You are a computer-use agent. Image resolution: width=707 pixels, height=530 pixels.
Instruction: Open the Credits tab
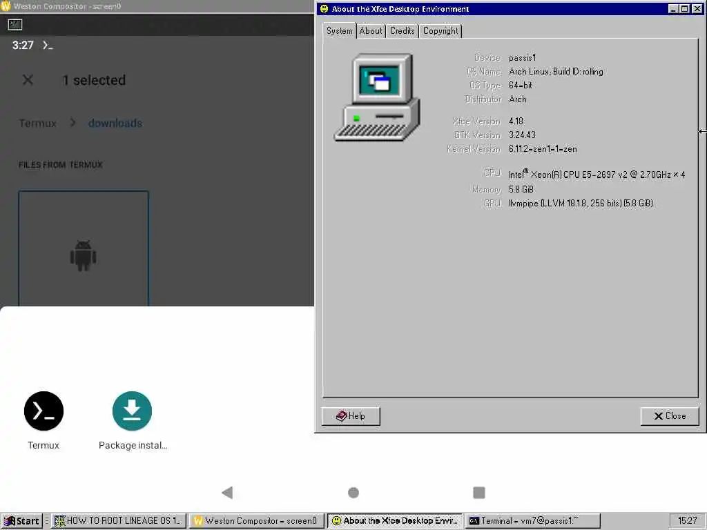click(x=402, y=30)
